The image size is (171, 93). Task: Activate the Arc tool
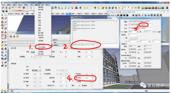[x=5, y=25]
